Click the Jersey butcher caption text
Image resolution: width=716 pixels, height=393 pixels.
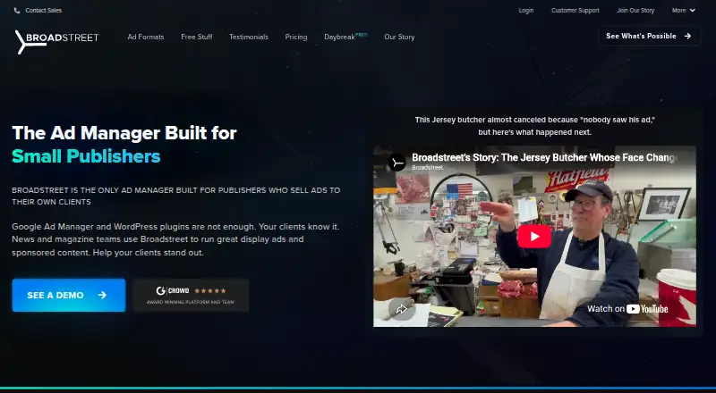[534, 126]
